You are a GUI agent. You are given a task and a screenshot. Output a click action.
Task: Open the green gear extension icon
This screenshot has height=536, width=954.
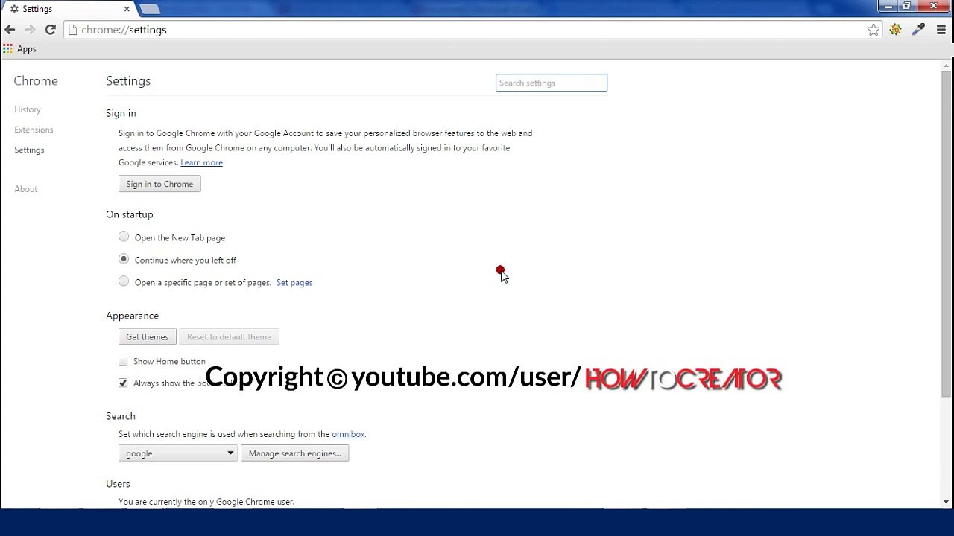click(896, 30)
